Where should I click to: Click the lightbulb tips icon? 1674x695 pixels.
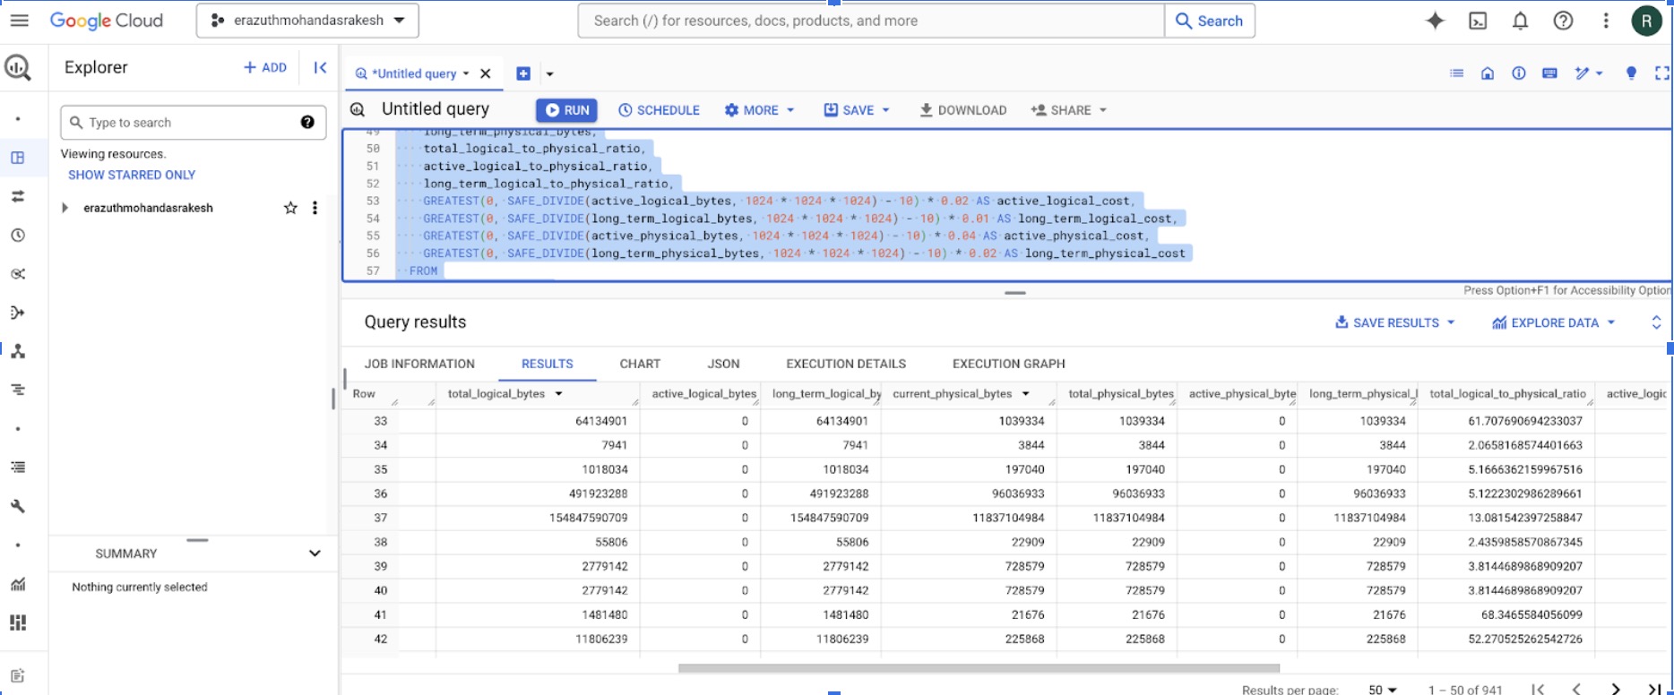tap(1631, 73)
